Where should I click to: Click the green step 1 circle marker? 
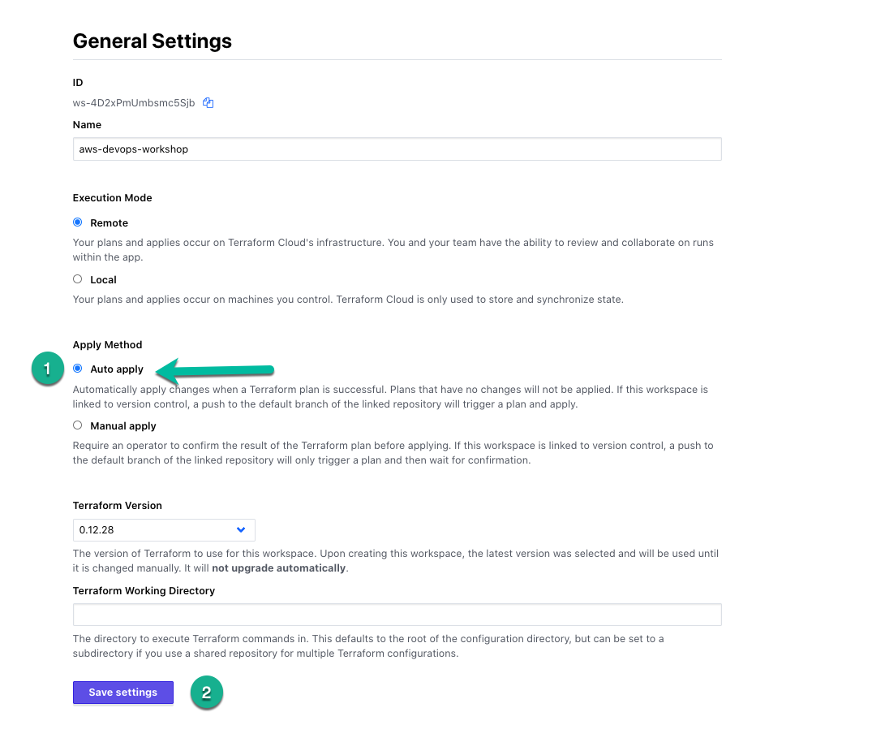click(47, 369)
